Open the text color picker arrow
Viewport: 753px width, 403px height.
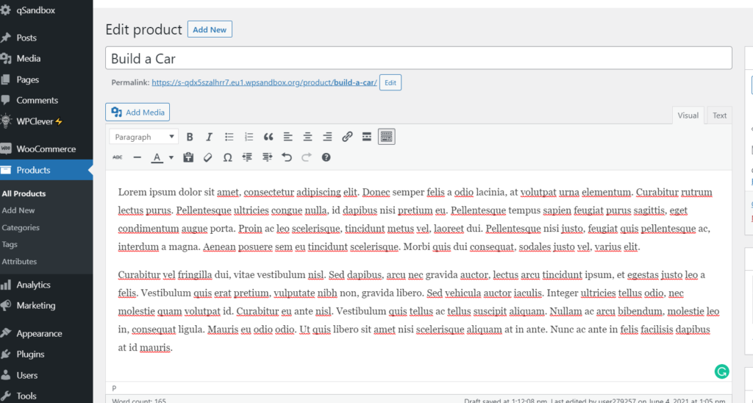click(x=171, y=157)
